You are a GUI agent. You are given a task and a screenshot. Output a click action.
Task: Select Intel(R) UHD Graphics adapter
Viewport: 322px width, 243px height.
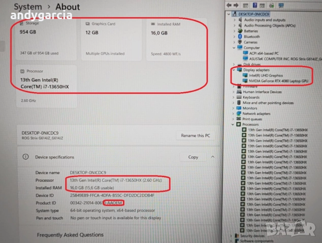pyautogui.click(x=266, y=75)
